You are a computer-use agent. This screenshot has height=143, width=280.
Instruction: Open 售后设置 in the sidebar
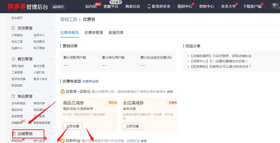click(x=39, y=66)
